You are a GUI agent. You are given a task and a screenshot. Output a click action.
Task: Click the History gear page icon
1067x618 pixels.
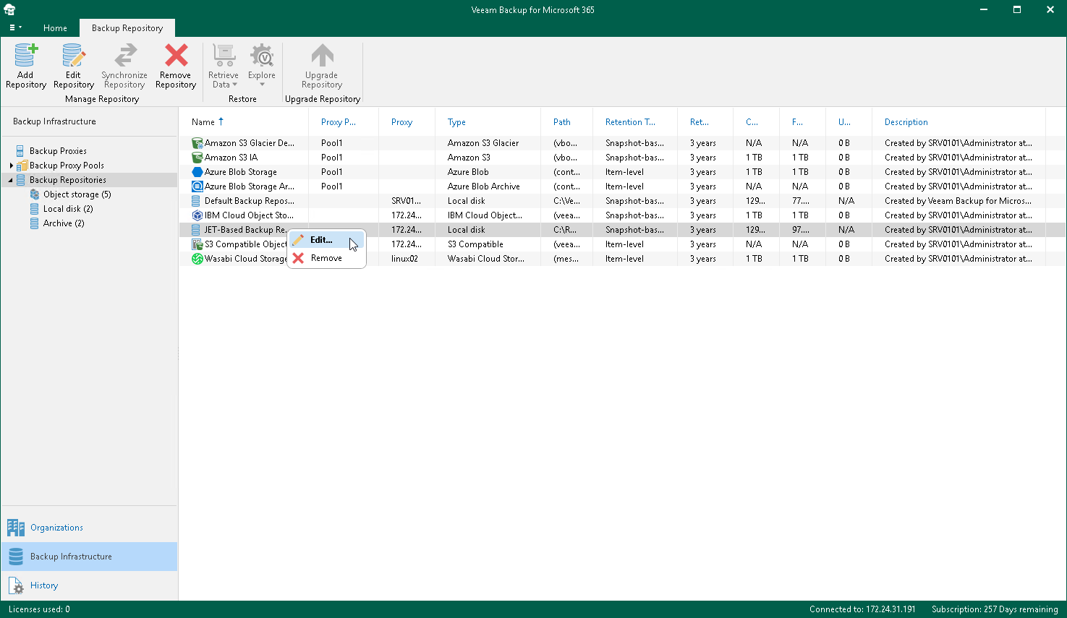pos(16,585)
